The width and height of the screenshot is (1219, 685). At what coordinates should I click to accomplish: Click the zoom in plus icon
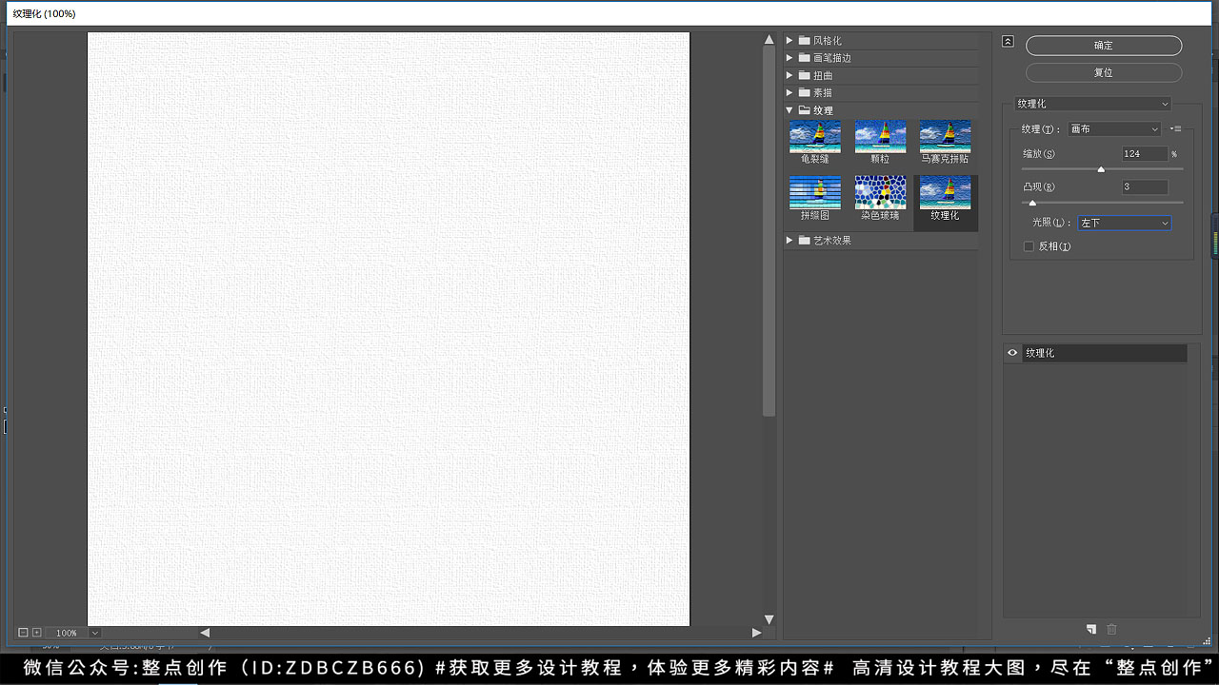point(36,633)
